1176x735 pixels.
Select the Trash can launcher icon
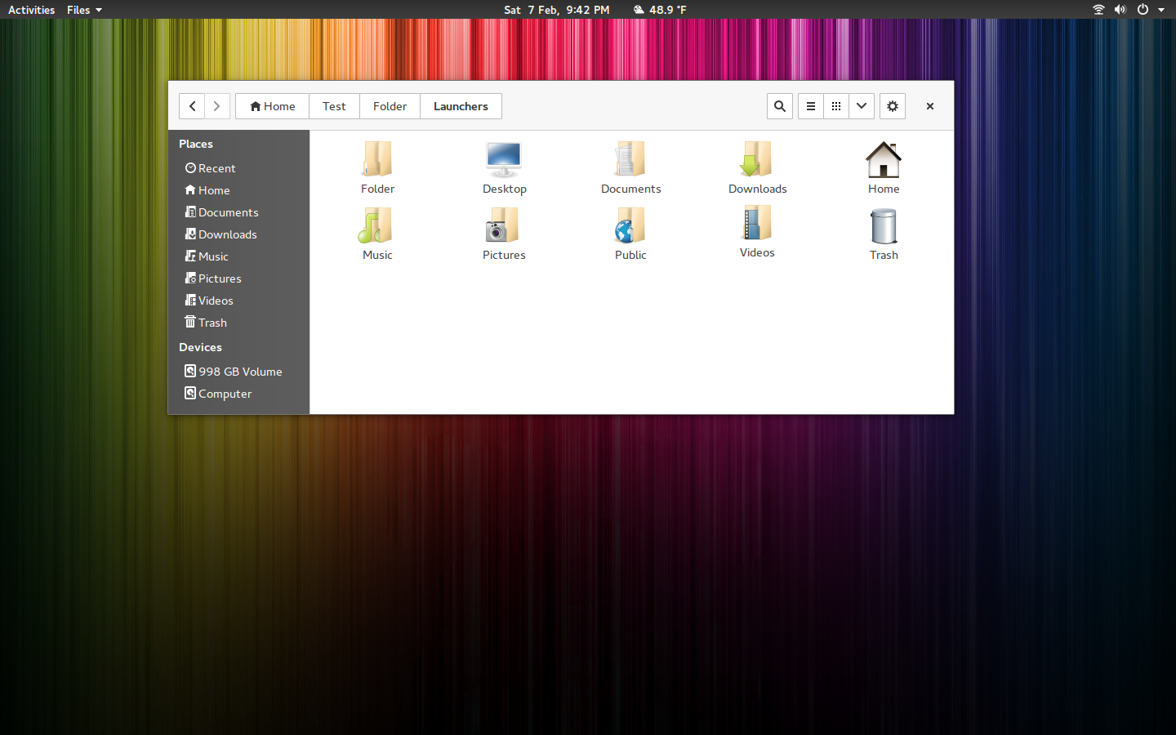coord(884,225)
